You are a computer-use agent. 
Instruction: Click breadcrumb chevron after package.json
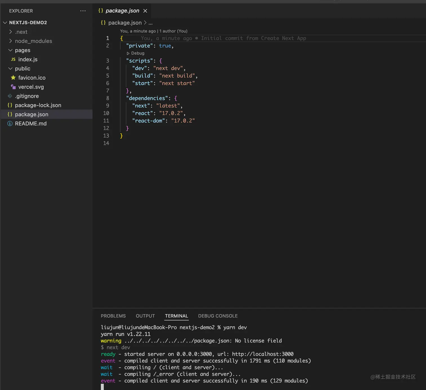click(145, 23)
